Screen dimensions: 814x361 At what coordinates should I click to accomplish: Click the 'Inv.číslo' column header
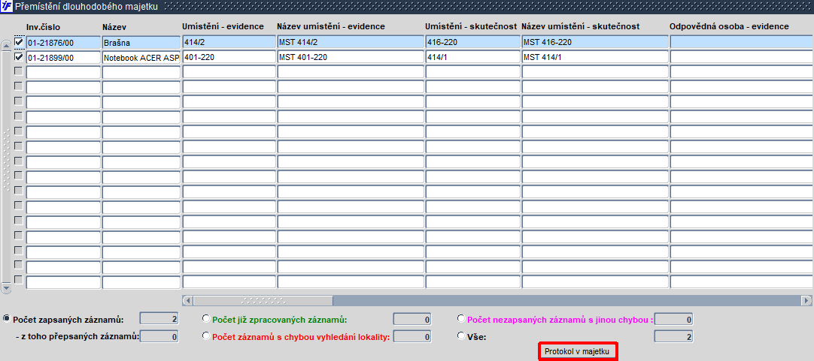43,26
